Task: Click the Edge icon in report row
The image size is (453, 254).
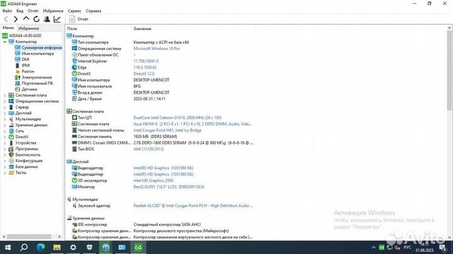Action: (74, 67)
